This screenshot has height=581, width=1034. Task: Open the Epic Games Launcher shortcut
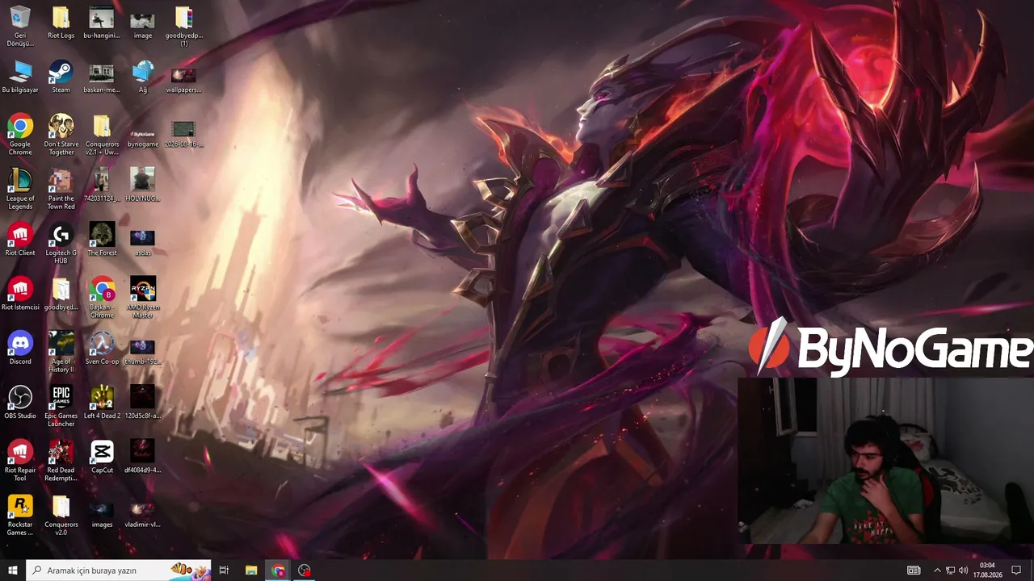click(x=61, y=398)
